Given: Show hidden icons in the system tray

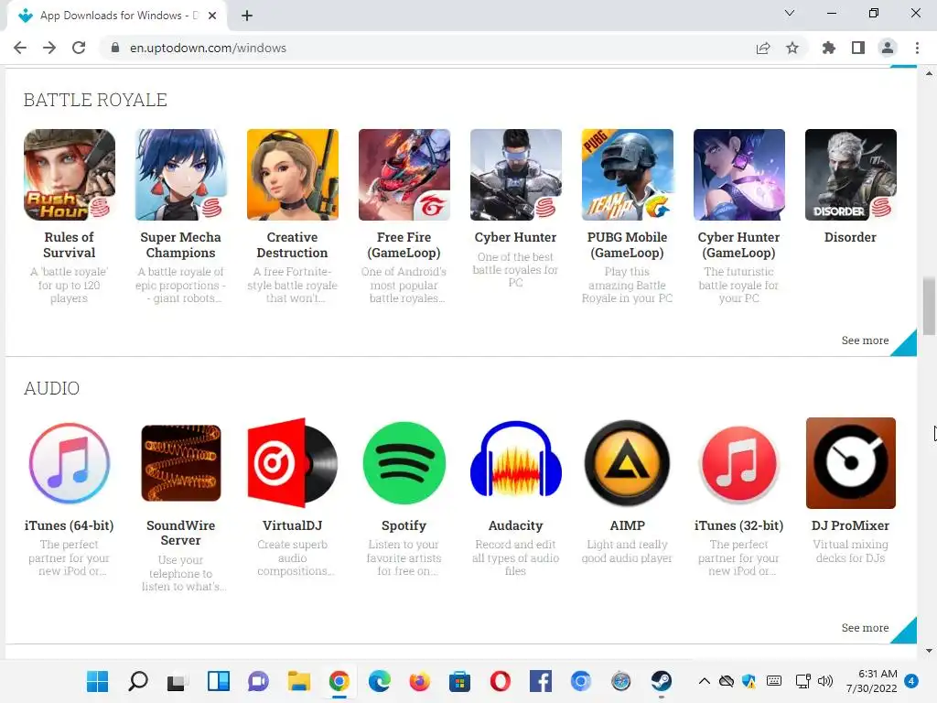Looking at the screenshot, I should pos(705,681).
